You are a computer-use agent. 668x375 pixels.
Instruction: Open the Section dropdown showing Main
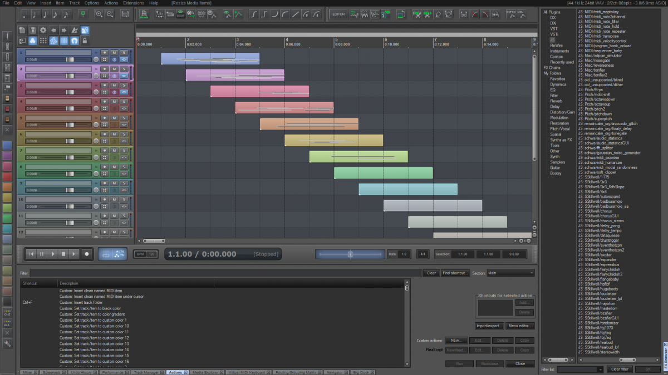[x=510, y=273]
